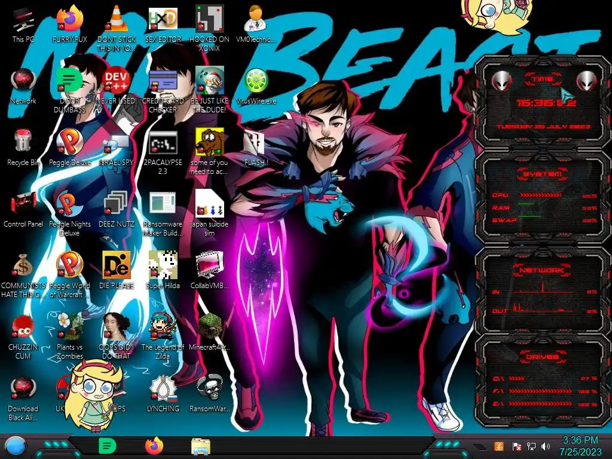Viewport: 612px width, 459px height.
Task: Open Download Black Ali... icon
Action: coord(23,399)
